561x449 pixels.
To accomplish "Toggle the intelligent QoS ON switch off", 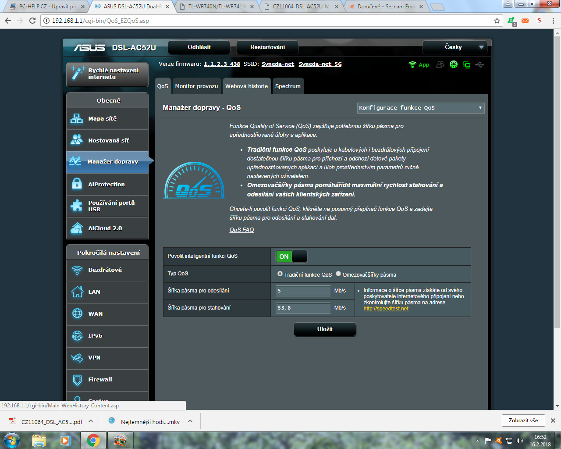I will click(291, 257).
